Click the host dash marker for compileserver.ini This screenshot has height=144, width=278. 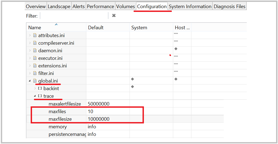click(x=176, y=41)
